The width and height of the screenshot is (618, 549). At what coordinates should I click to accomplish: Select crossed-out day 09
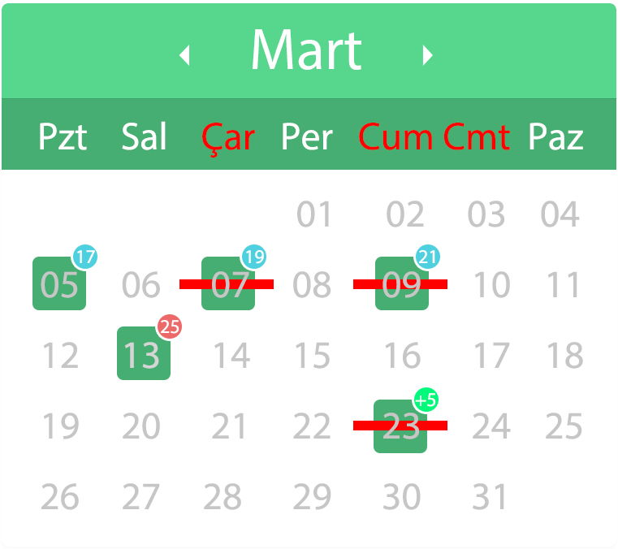click(x=401, y=284)
